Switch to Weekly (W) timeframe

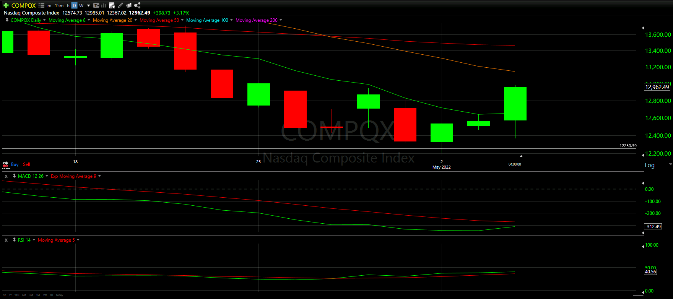(x=81, y=6)
